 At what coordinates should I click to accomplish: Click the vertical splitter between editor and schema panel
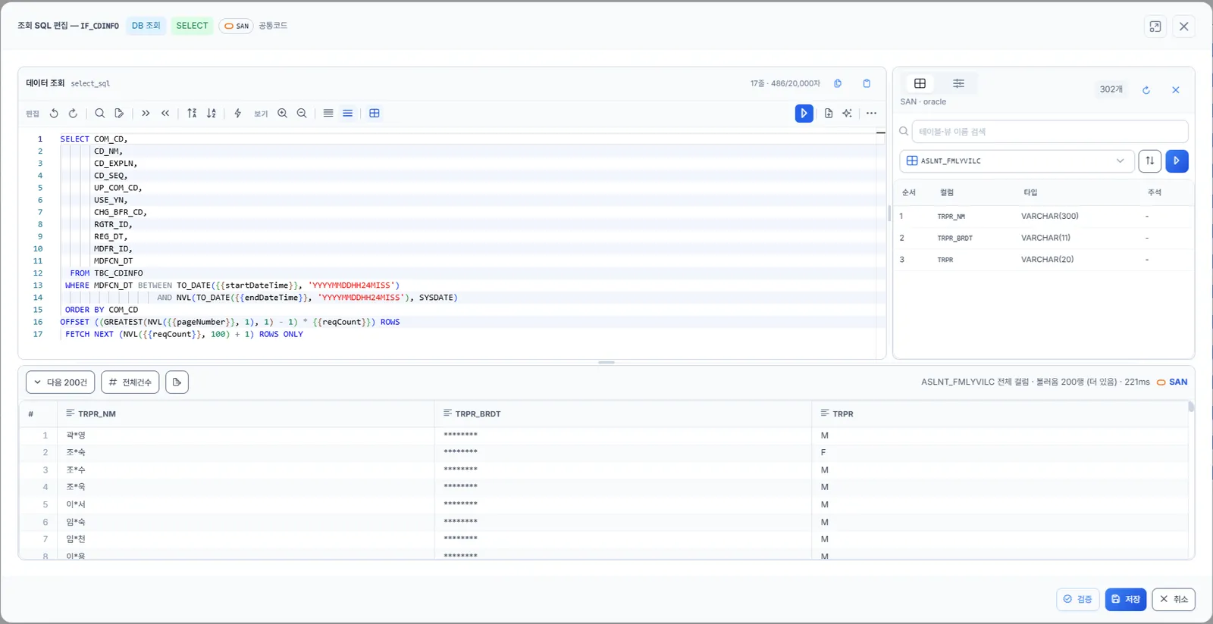click(x=889, y=213)
